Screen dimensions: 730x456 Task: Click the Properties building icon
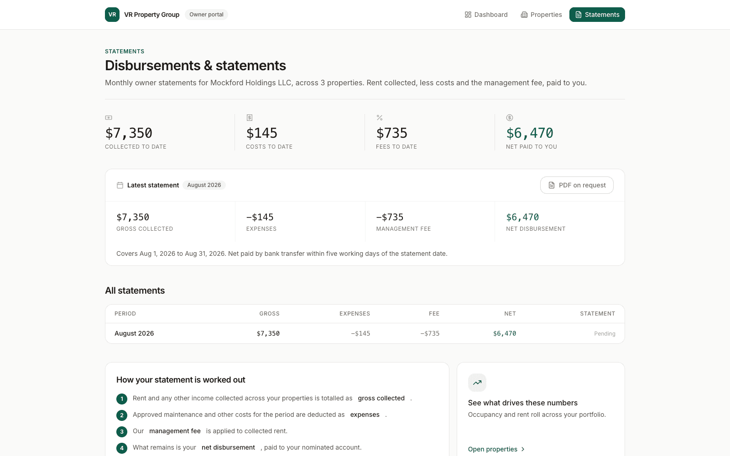[x=524, y=15]
